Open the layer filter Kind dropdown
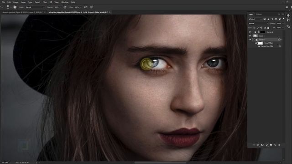Screen dimensions: 292x164 tap(255, 19)
